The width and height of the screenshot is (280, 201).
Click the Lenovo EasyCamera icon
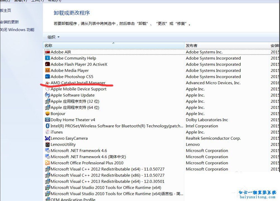(x=48, y=138)
